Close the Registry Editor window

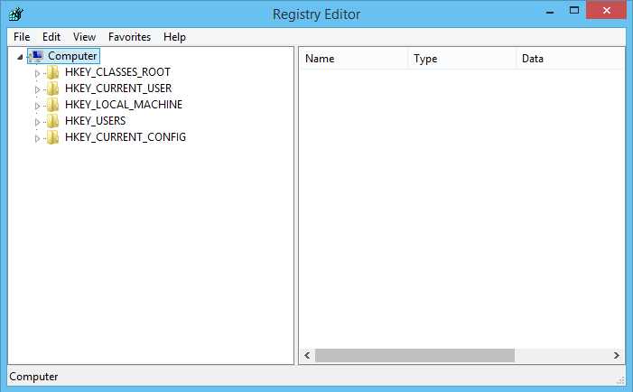(x=606, y=11)
